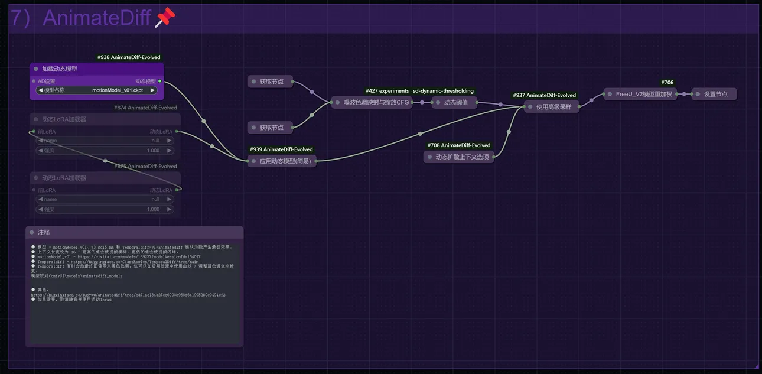The image size is (762, 374).
Task: Click the dot on FreeU_V2模型重加权 node
Action: 610,94
